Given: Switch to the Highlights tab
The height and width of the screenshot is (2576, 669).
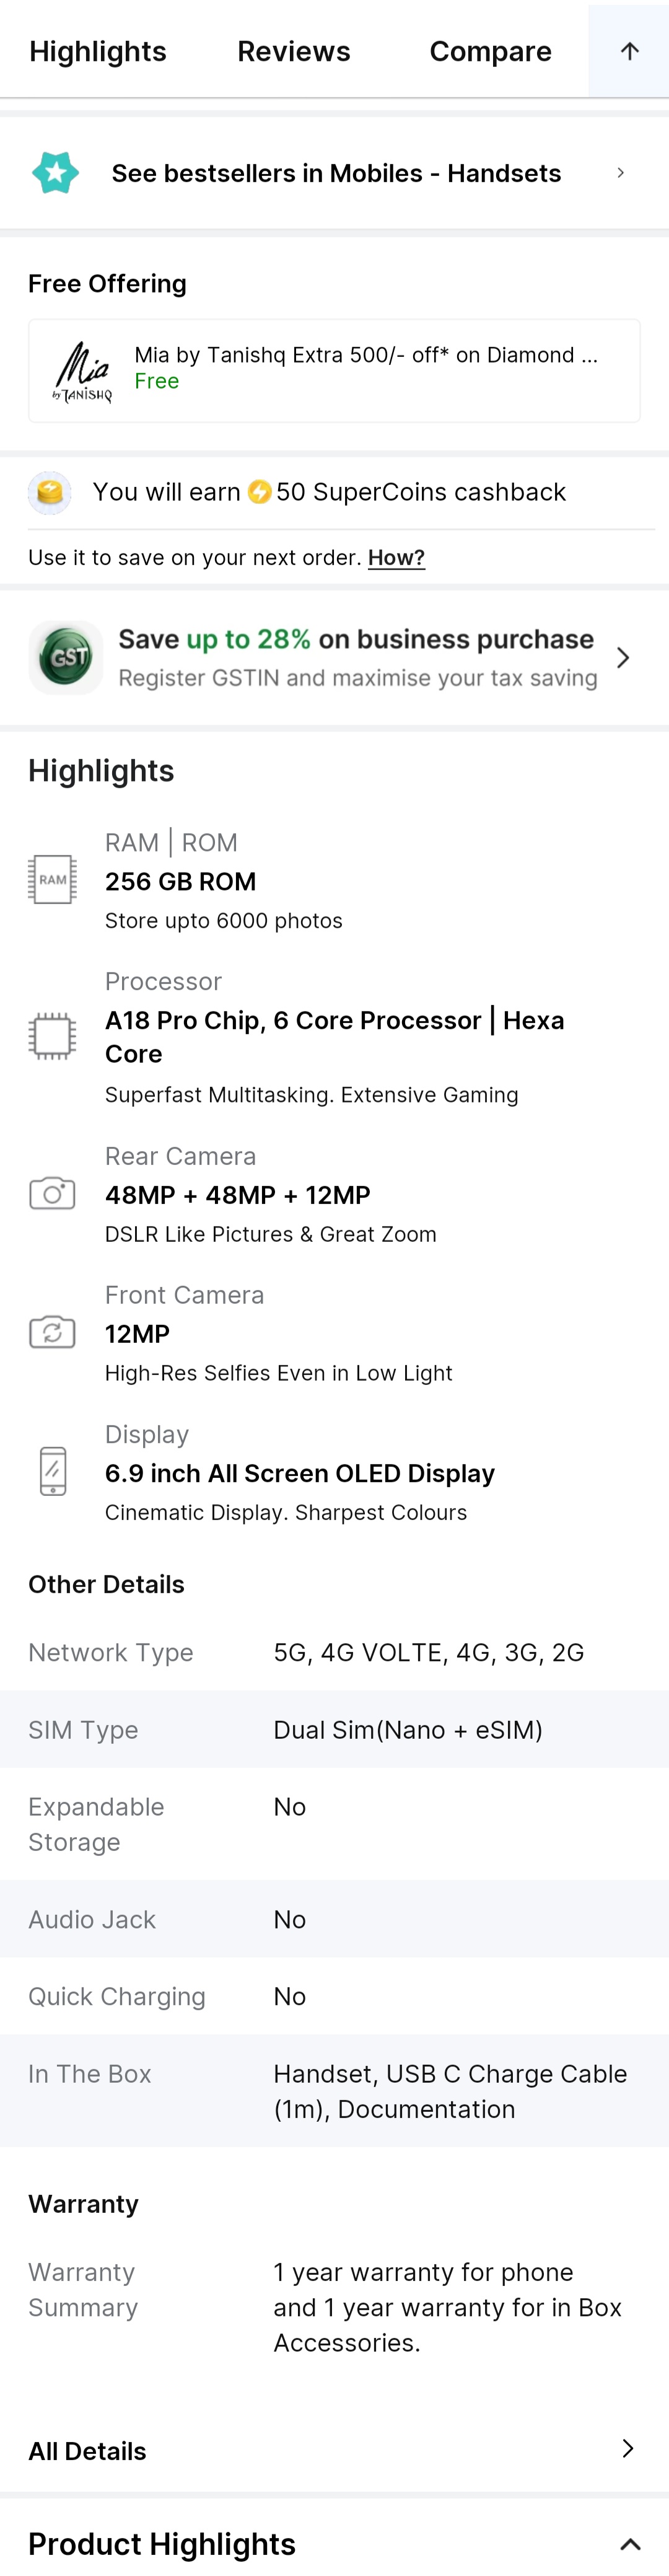Looking at the screenshot, I should (98, 51).
